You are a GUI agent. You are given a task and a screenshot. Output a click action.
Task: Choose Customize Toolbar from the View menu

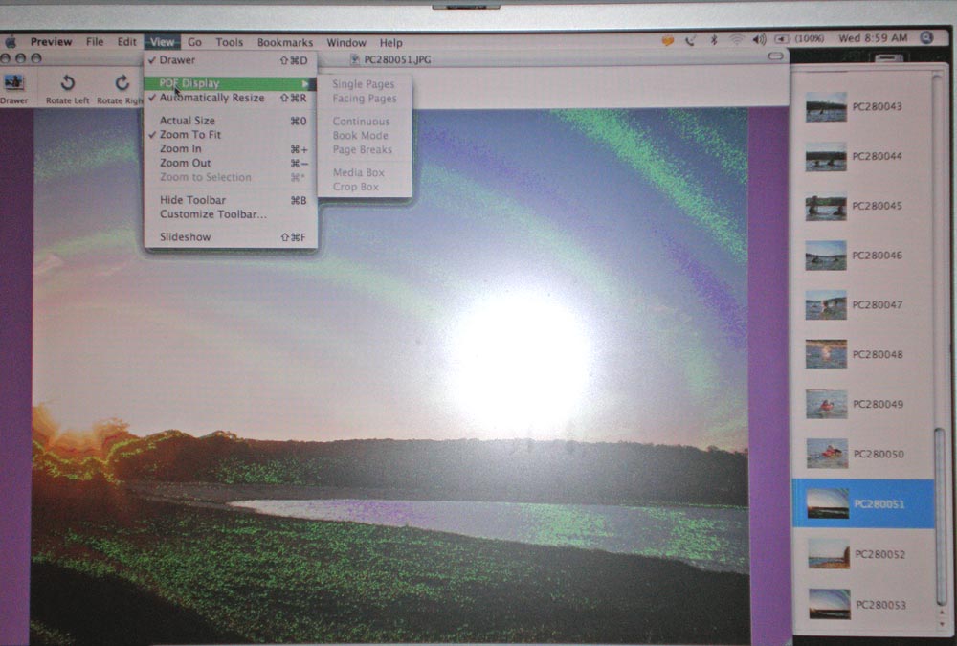[230, 214]
